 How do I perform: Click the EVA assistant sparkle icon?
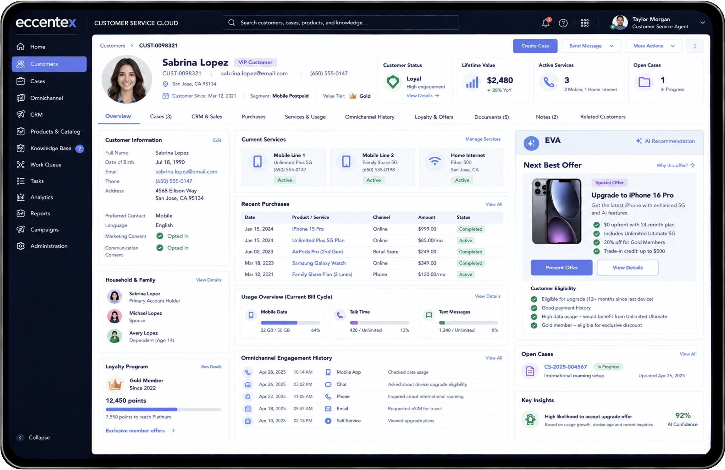531,143
